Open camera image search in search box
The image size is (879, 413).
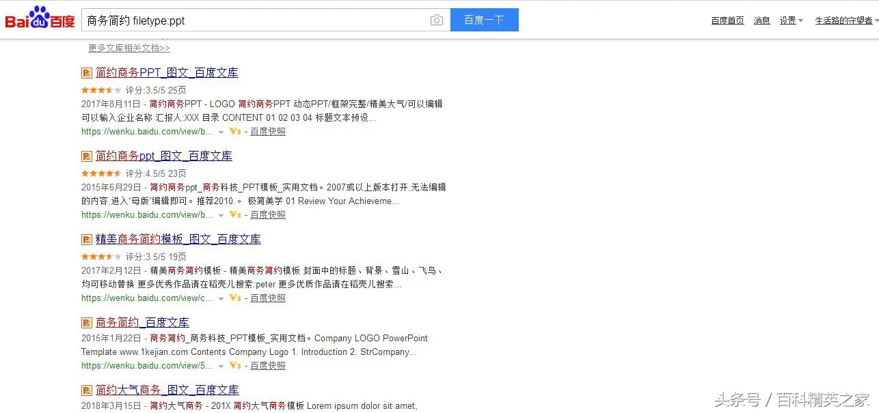(x=437, y=20)
